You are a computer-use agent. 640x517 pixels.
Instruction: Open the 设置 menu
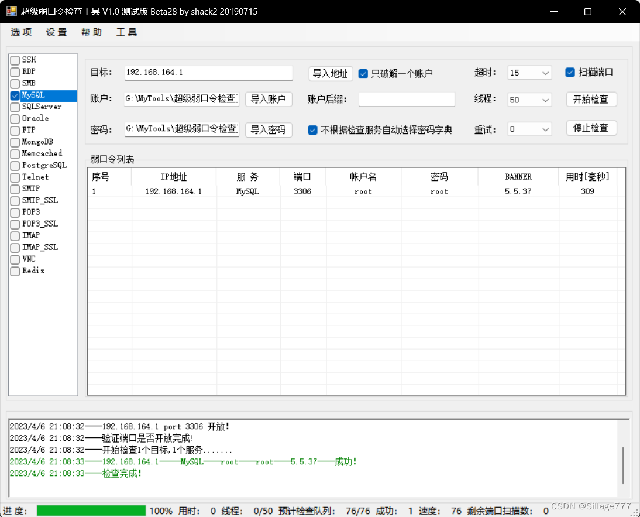(x=56, y=32)
